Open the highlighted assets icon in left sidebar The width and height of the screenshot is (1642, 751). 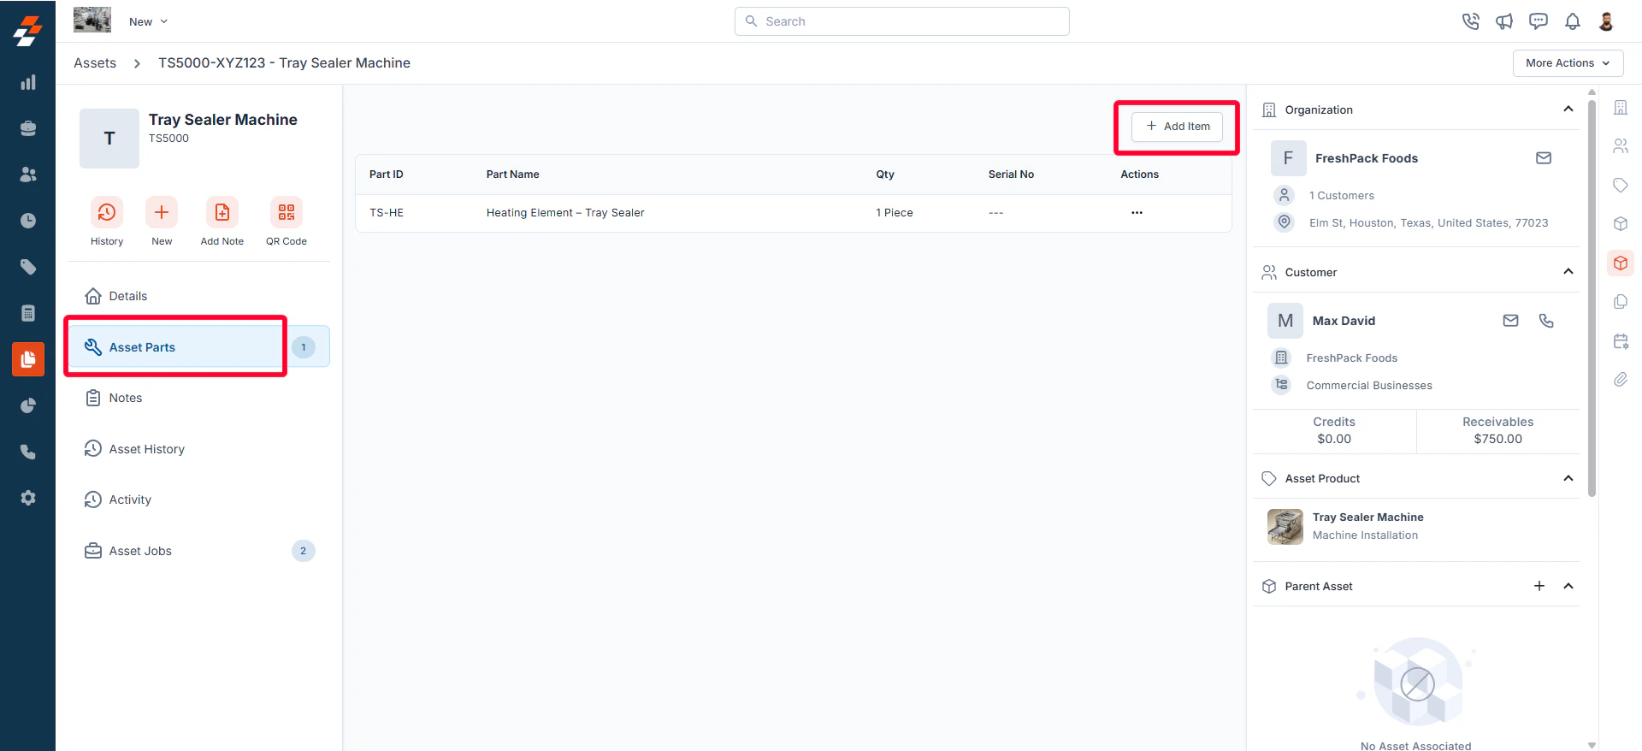click(x=28, y=359)
